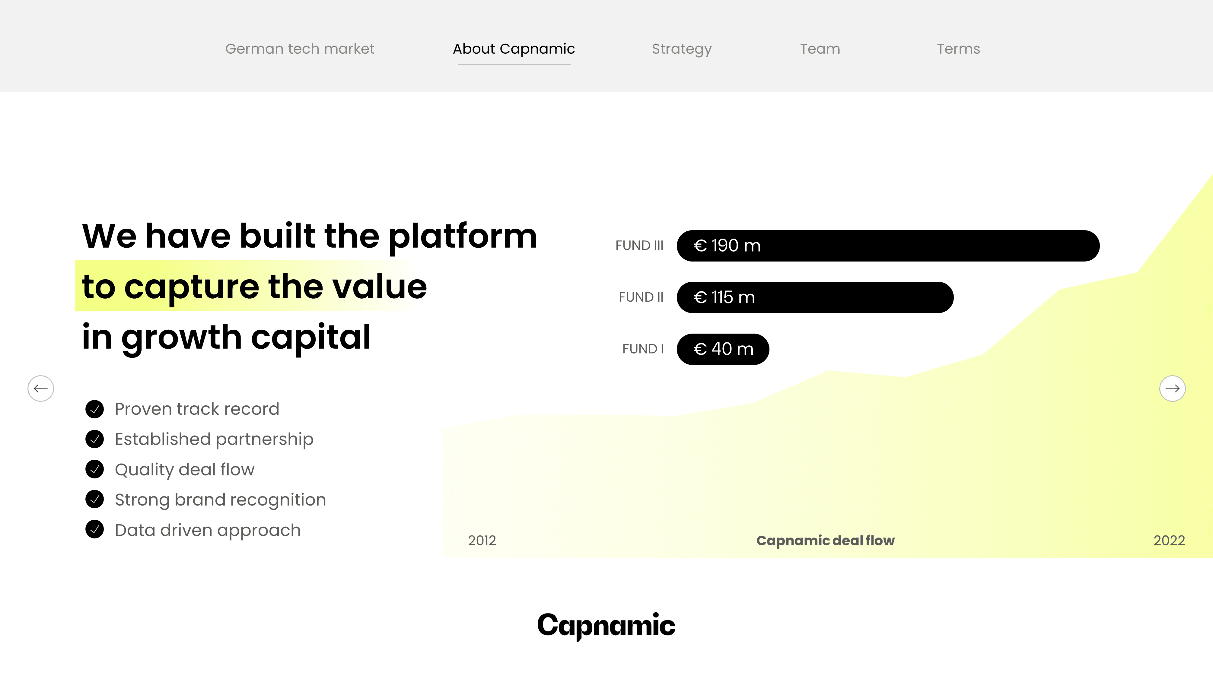Viewport: 1213px width, 682px height.
Task: Select the About Capnamic tab
Action: (x=514, y=49)
